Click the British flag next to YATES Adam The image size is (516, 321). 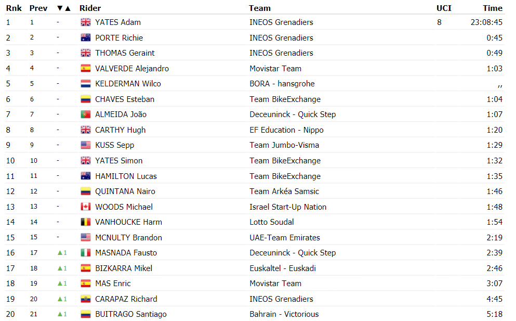click(86, 22)
